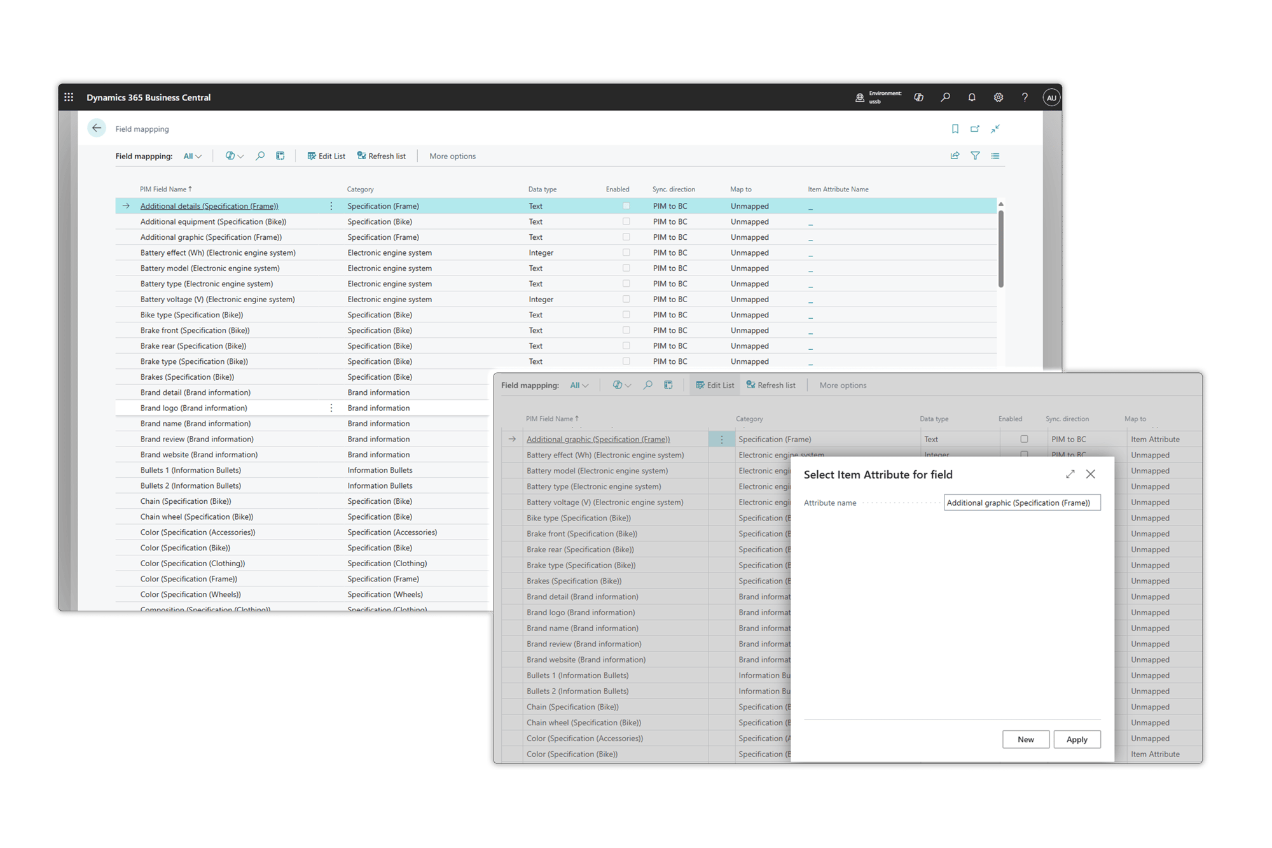
Task: Toggle Enabled checkbox for Additional graphic in overlay
Action: [x=1024, y=439]
